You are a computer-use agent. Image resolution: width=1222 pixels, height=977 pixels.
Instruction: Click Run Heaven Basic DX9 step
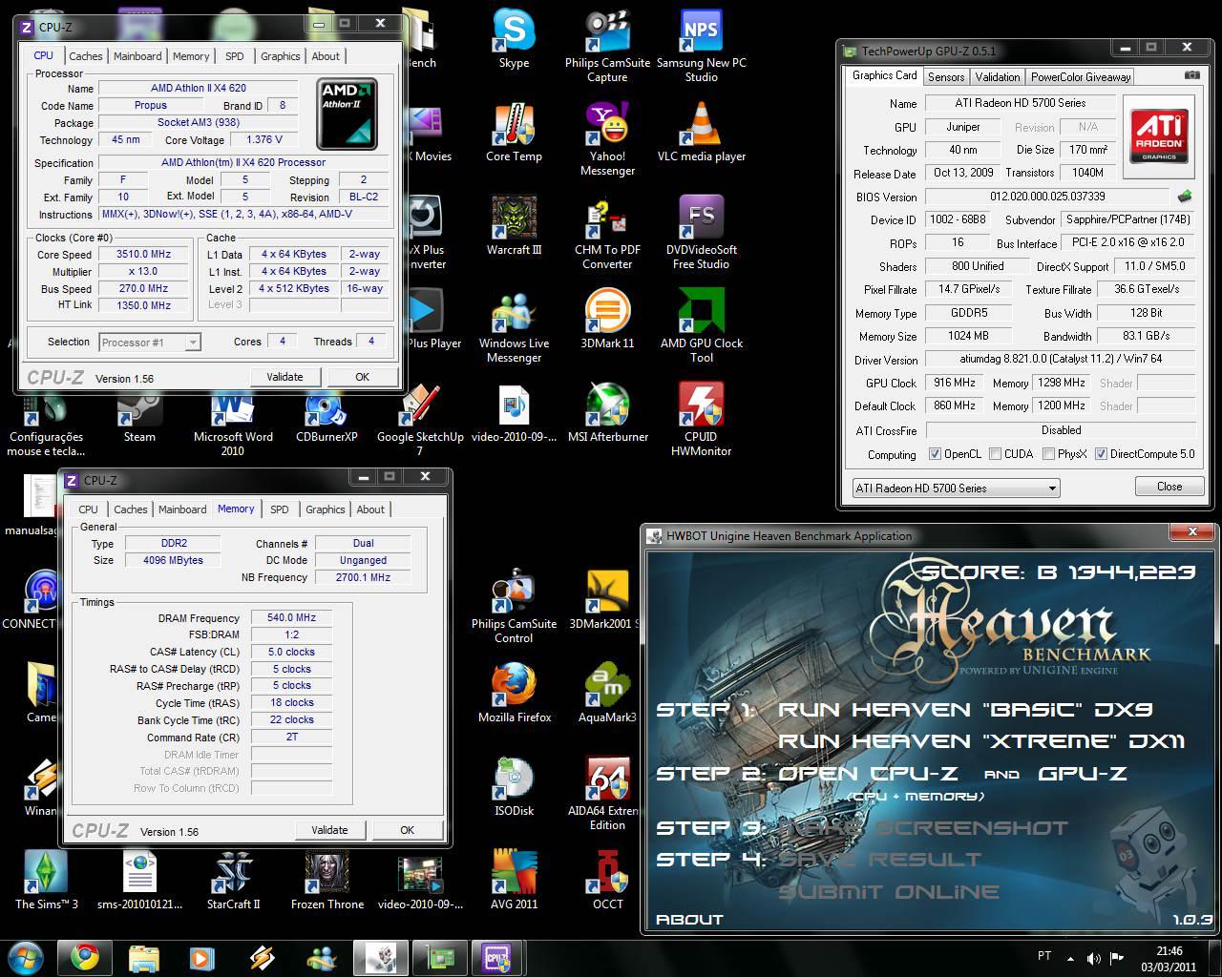[x=965, y=710]
